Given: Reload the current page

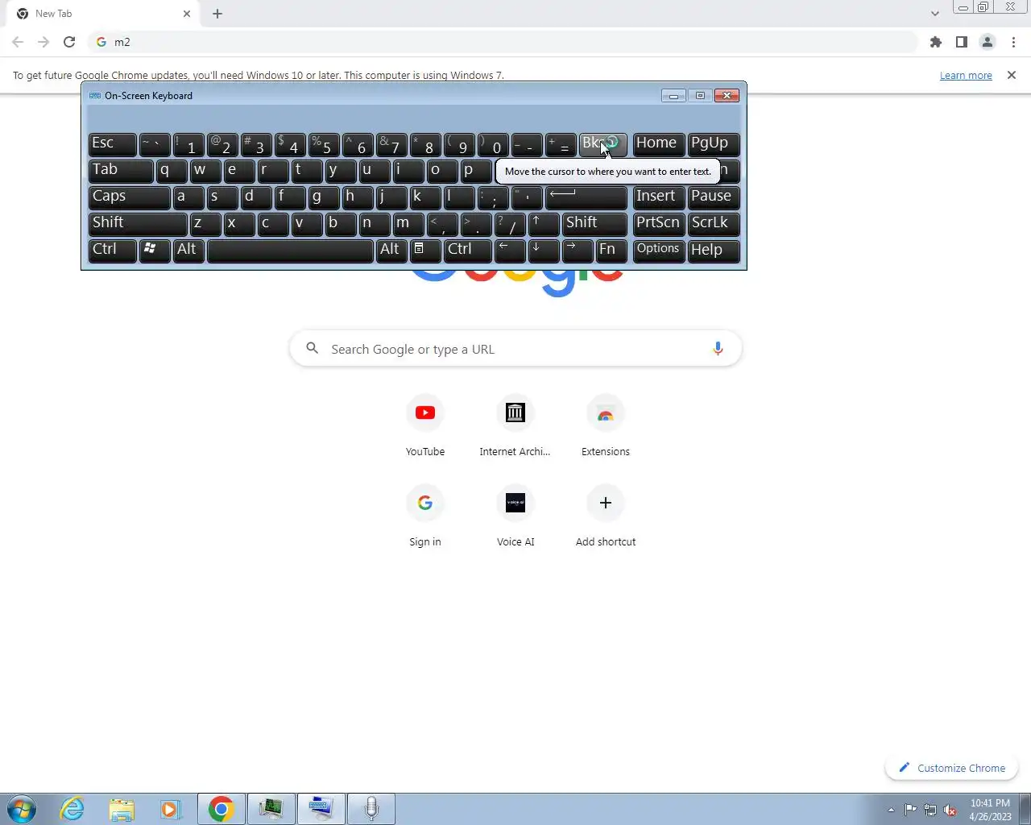Looking at the screenshot, I should [x=69, y=42].
